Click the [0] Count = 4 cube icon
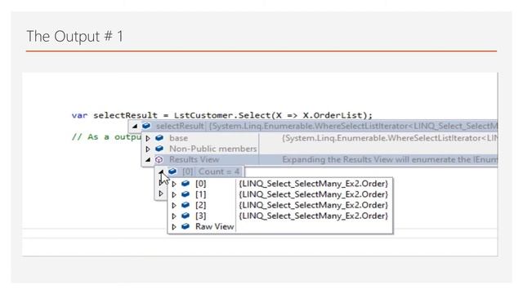The height and width of the screenshot is (294, 523). 172,171
